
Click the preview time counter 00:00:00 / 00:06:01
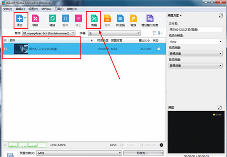[196, 156]
